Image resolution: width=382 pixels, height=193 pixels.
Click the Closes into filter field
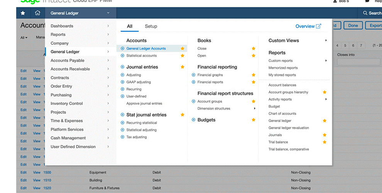tap(358, 62)
